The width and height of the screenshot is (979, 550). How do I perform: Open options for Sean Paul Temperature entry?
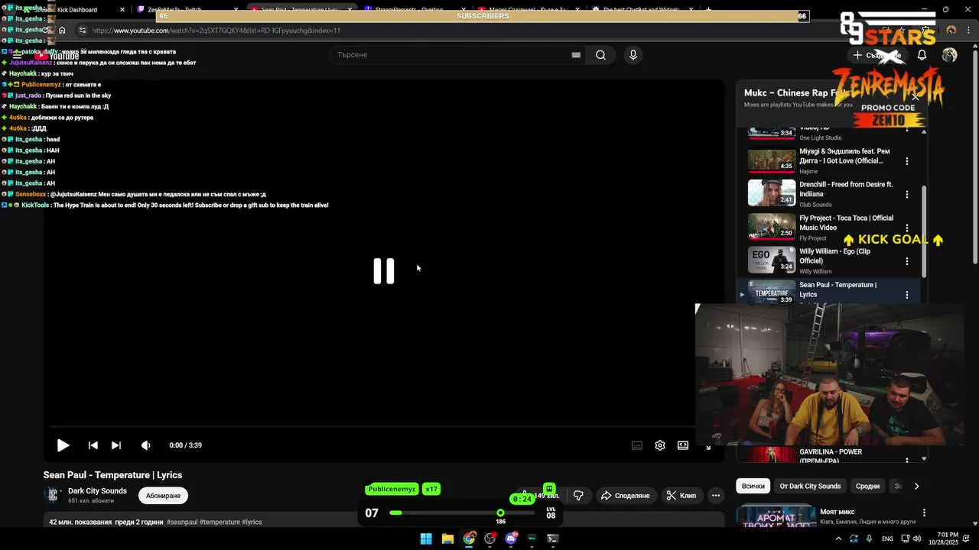pyautogui.click(x=907, y=294)
